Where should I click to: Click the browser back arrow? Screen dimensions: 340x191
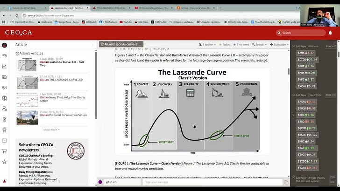tap(4, 15)
